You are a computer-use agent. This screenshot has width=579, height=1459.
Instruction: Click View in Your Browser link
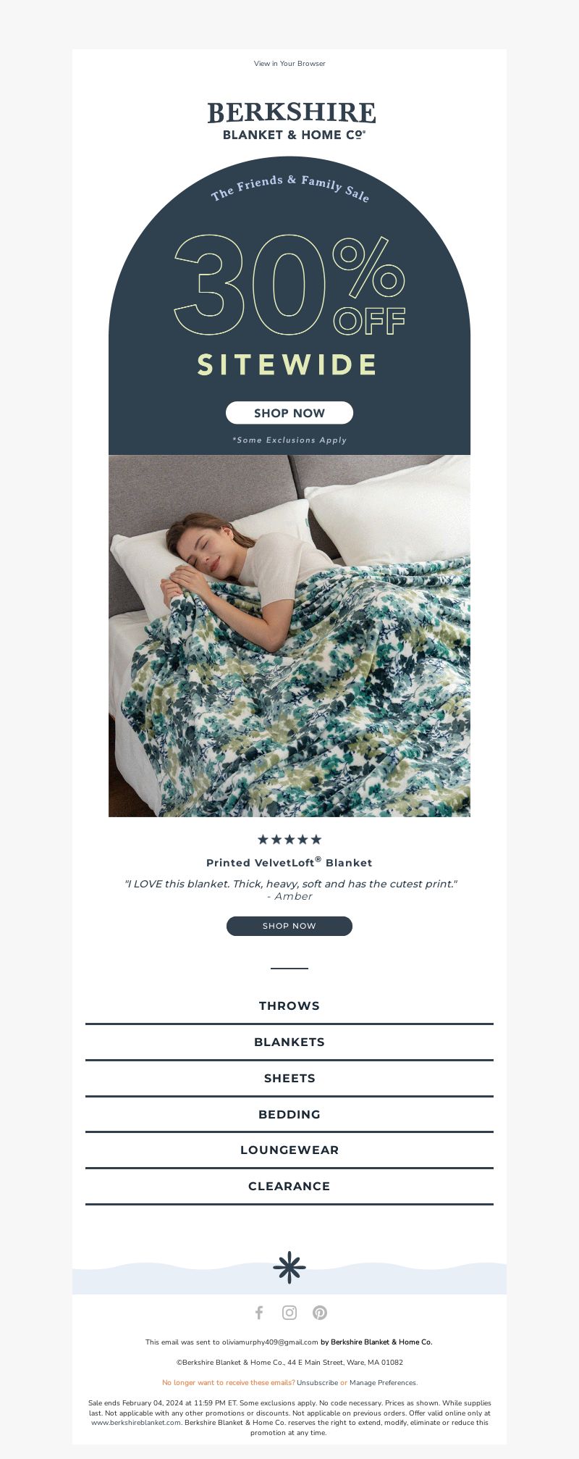[x=289, y=64]
